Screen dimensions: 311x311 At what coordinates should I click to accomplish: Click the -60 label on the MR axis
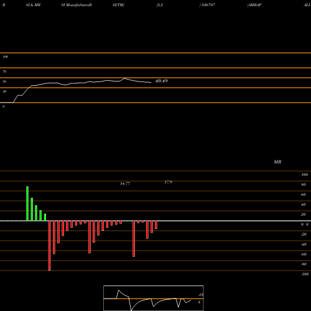point(304,254)
